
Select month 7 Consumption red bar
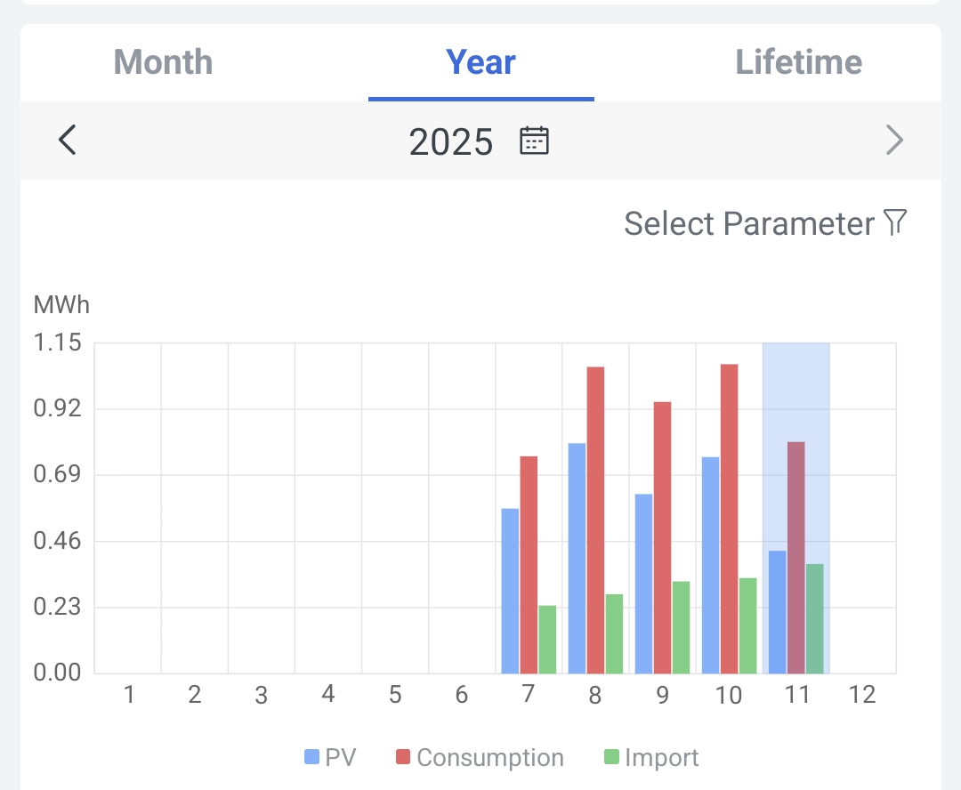(x=529, y=565)
